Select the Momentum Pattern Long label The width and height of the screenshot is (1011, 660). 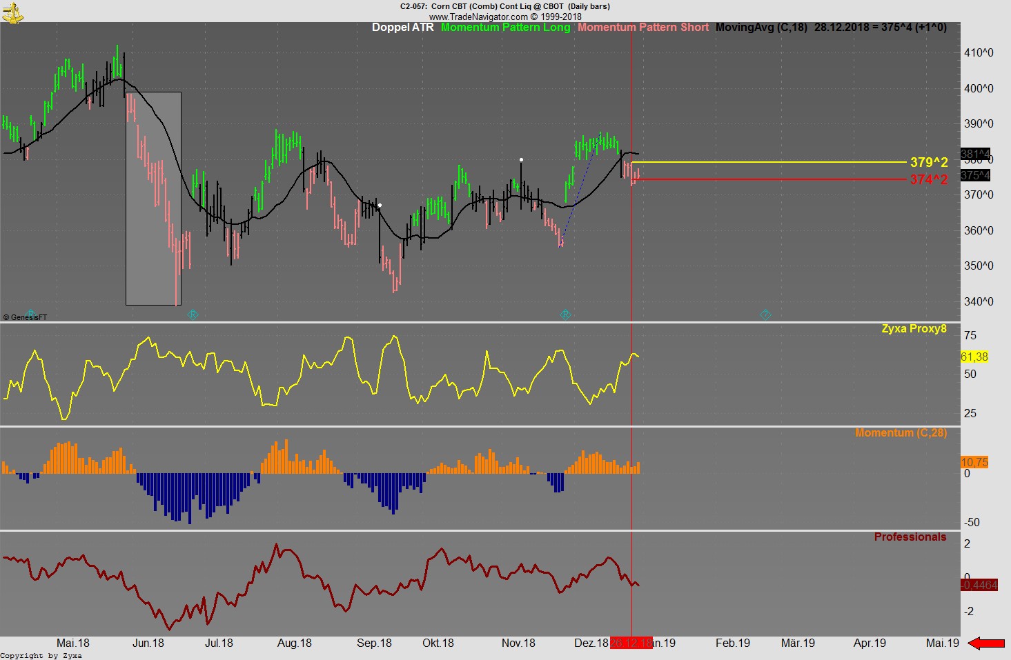(x=505, y=28)
